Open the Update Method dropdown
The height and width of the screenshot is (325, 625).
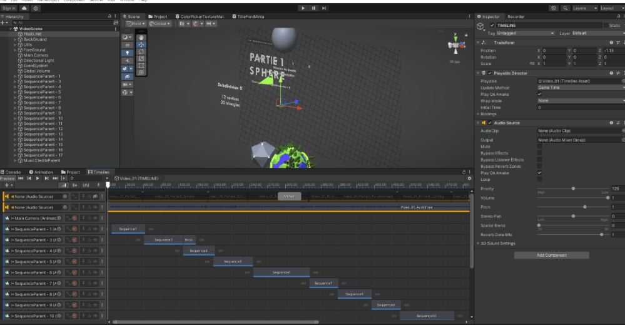[x=580, y=88]
